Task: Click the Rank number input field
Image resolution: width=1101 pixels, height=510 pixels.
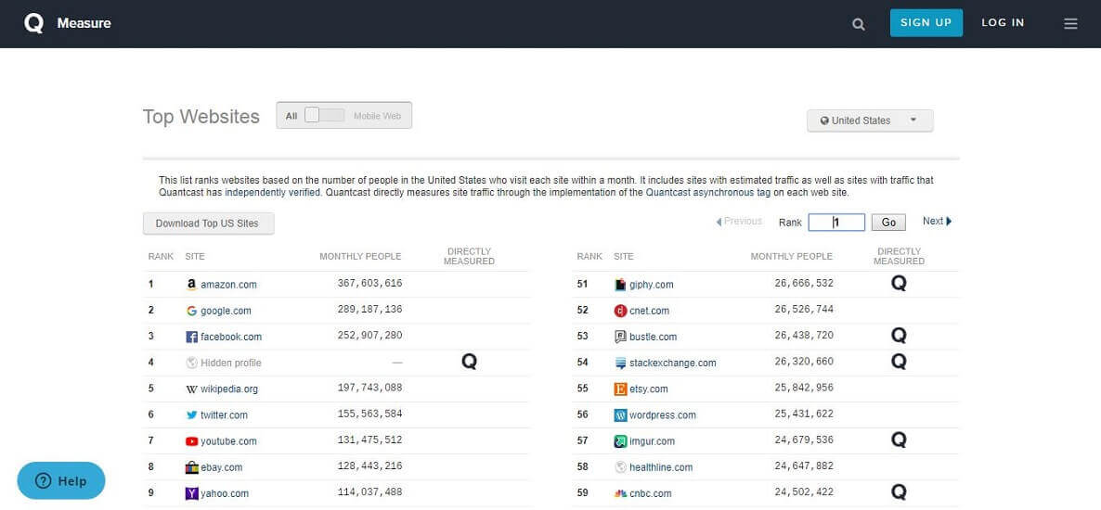Action: click(x=835, y=223)
